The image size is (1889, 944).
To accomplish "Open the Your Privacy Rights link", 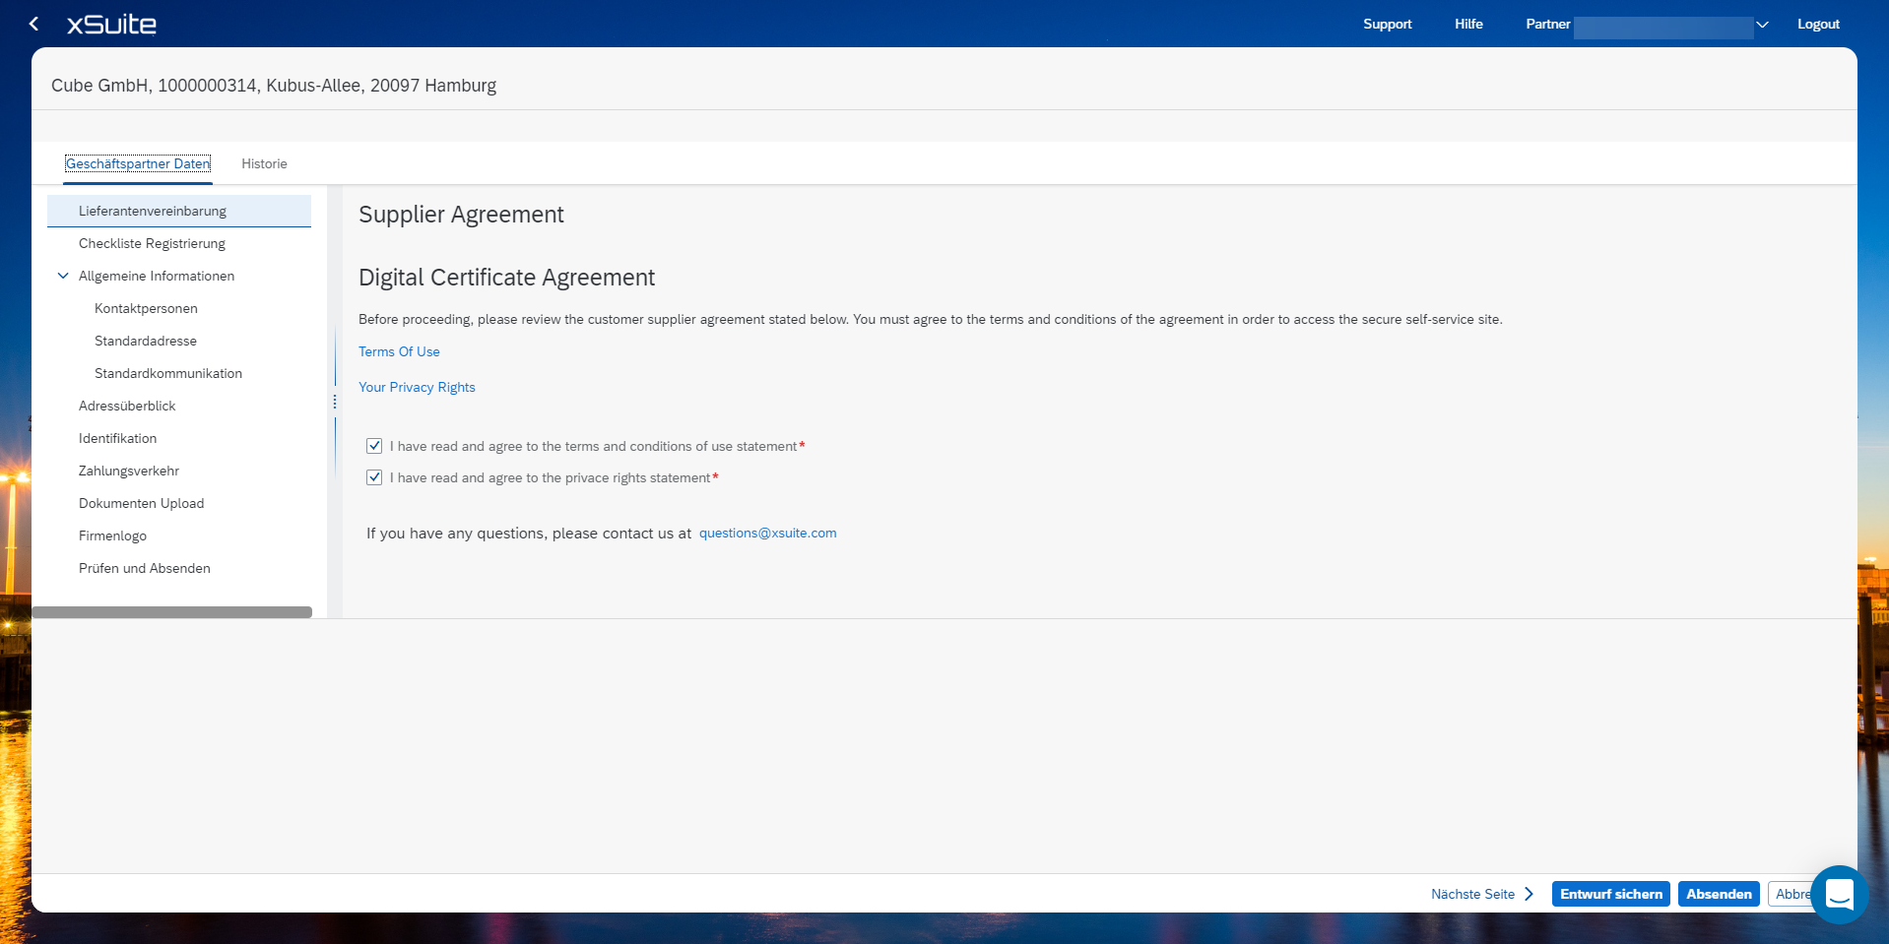I will (417, 387).
